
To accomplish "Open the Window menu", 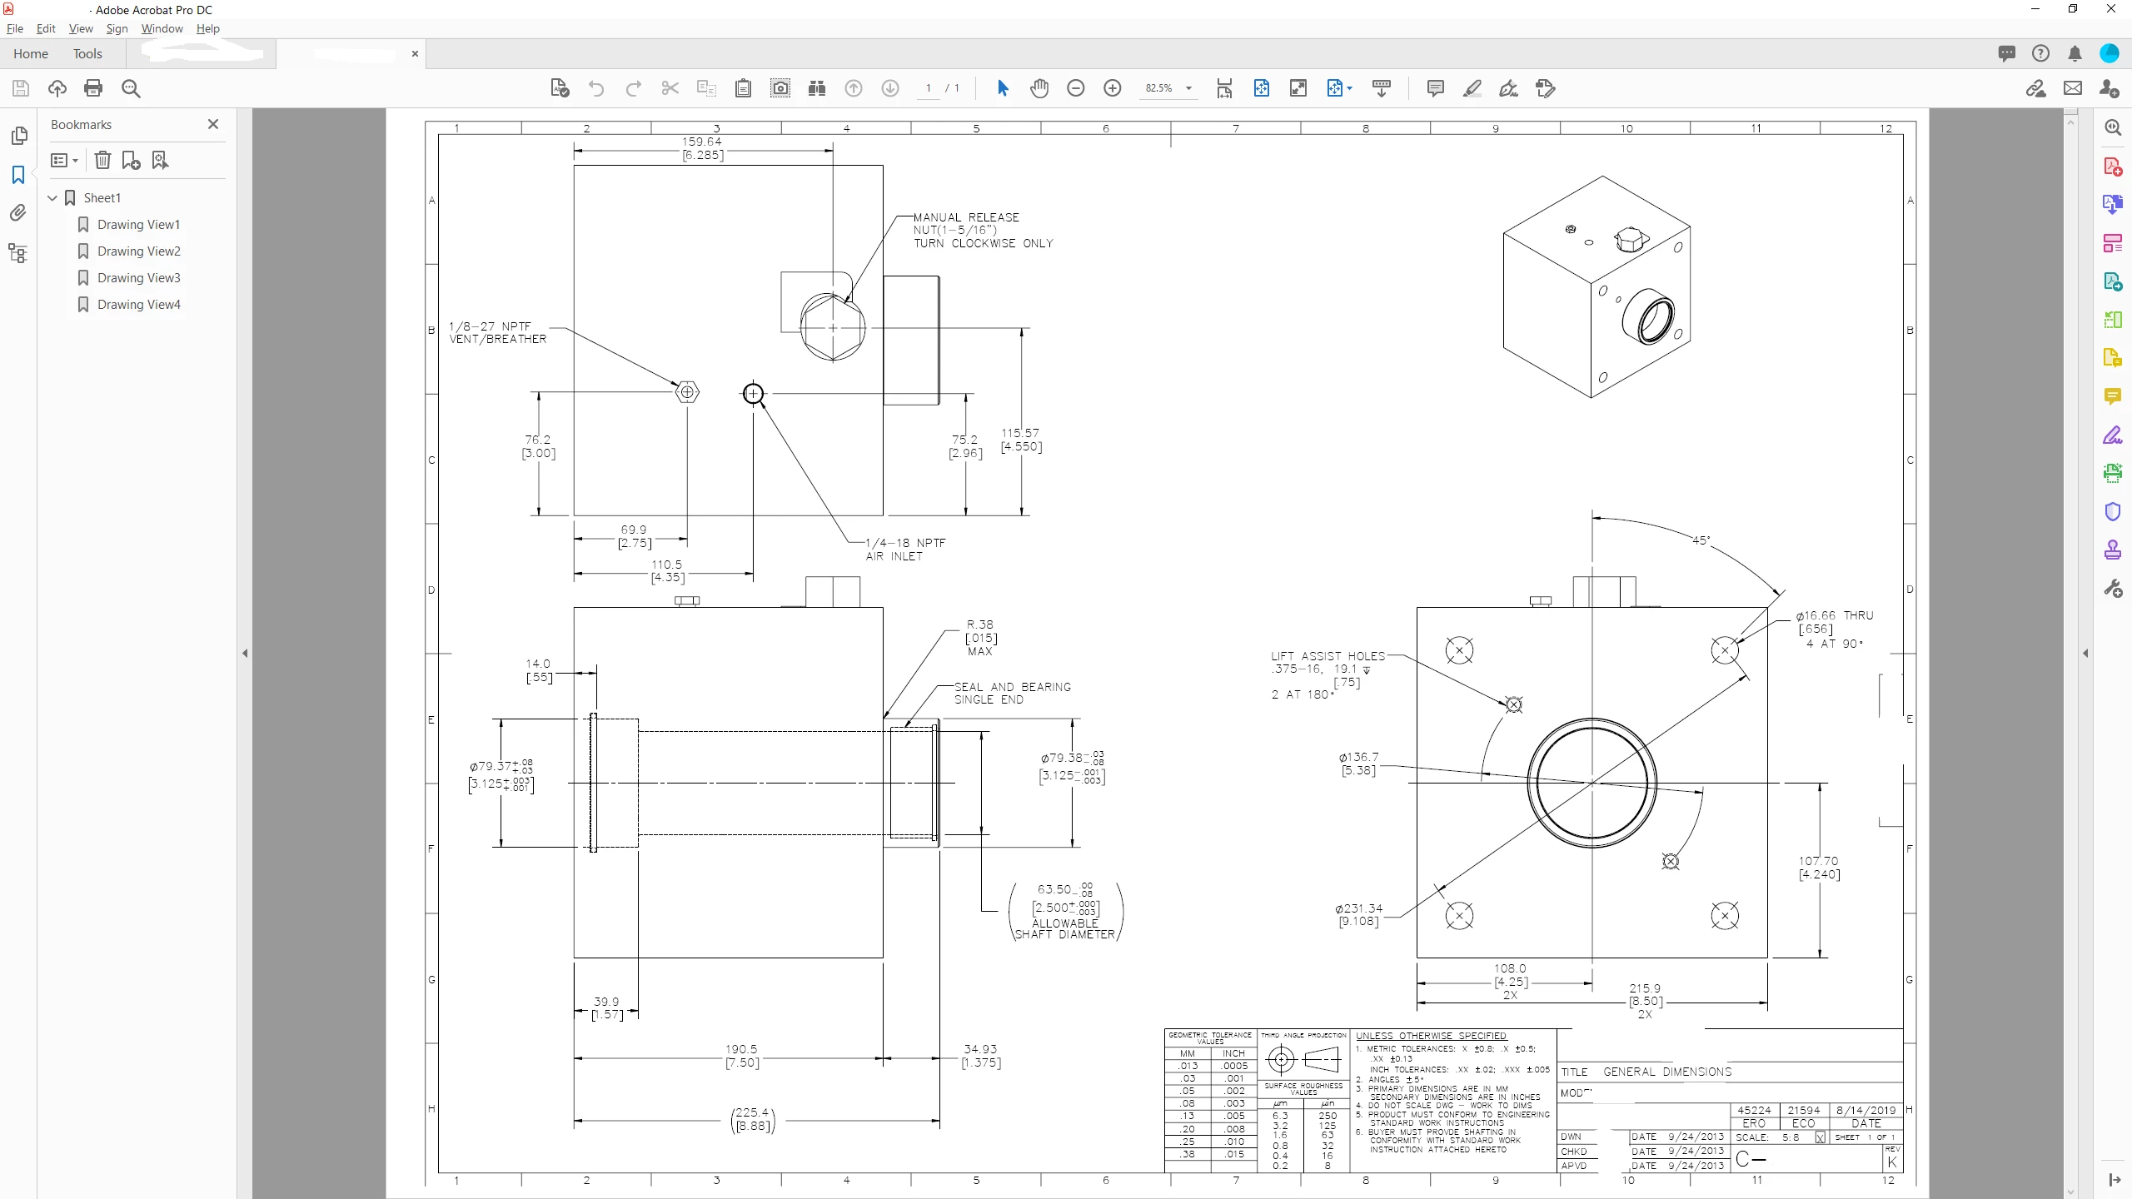I will 162,28.
